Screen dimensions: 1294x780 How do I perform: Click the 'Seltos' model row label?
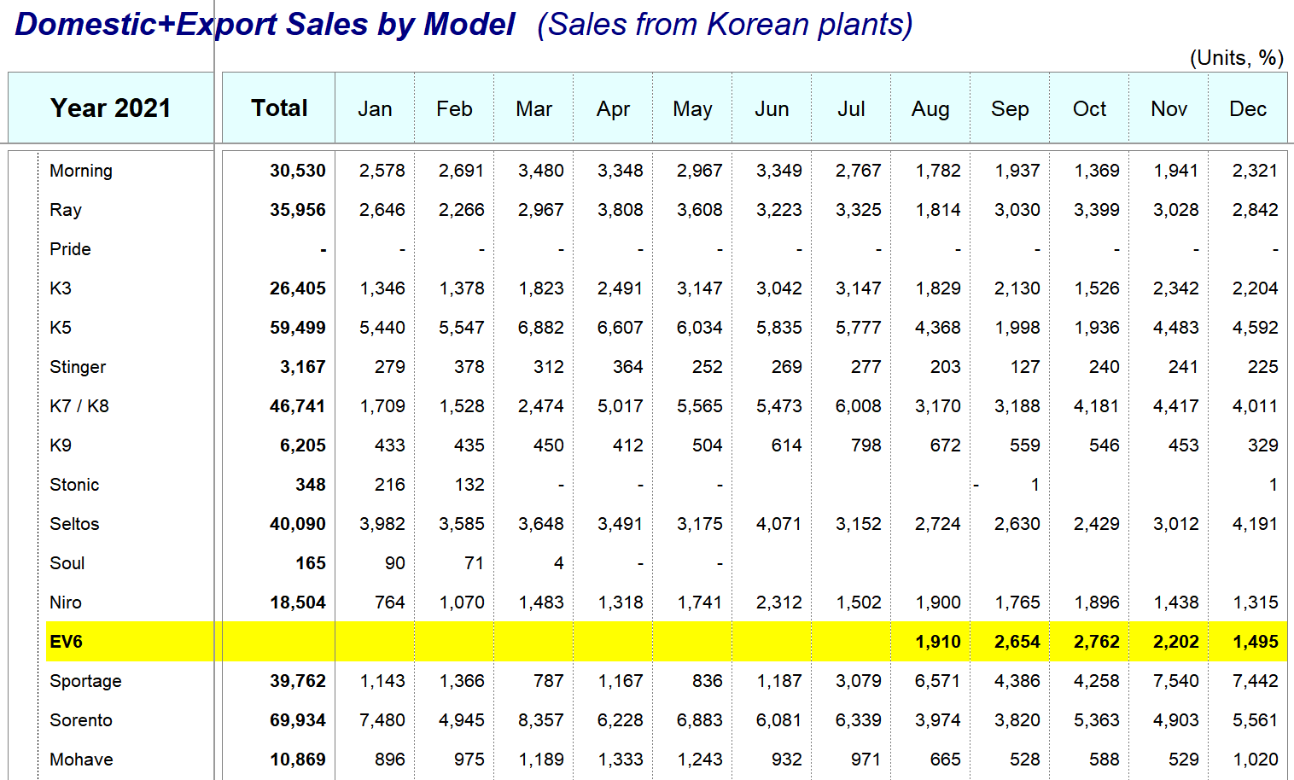click(74, 524)
